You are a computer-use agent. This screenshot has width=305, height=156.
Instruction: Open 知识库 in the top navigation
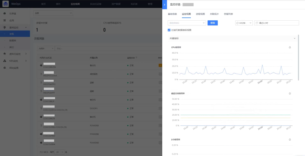click(x=134, y=4)
